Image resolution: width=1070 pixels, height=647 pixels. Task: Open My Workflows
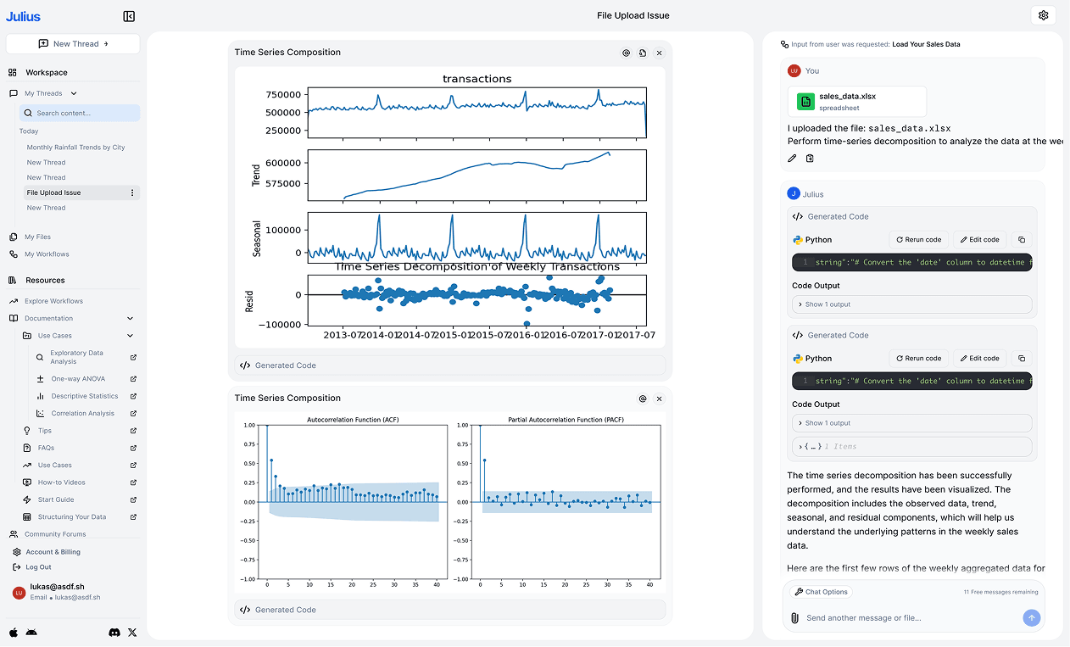point(47,254)
